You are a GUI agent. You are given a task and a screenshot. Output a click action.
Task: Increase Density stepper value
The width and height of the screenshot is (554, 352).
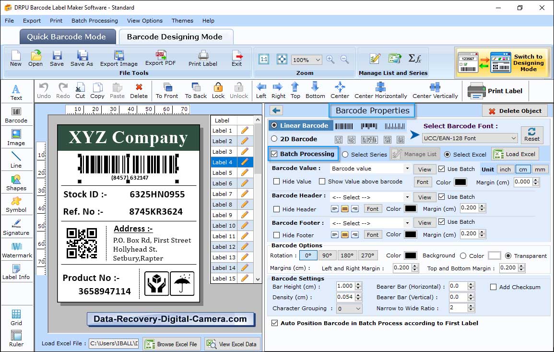[358, 295]
